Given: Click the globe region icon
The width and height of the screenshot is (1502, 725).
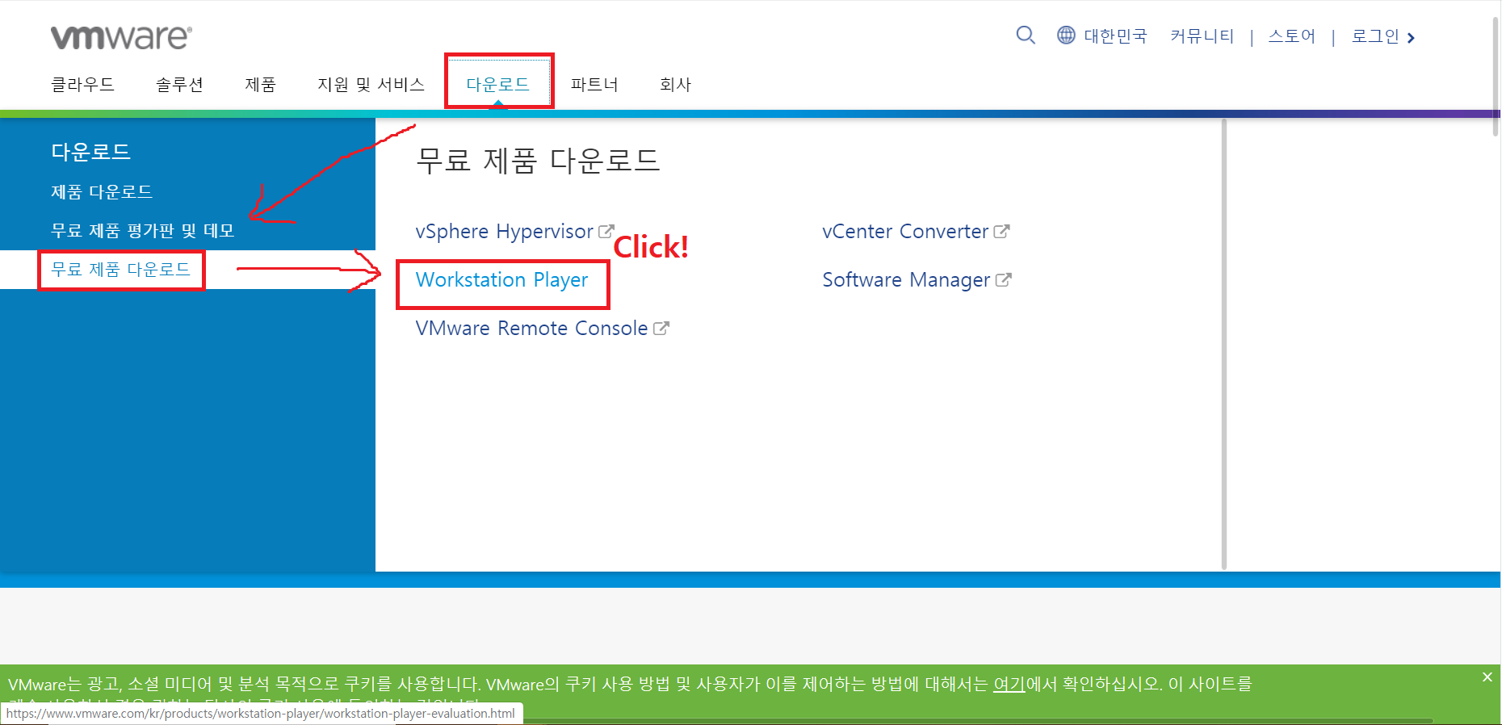Looking at the screenshot, I should [x=1066, y=36].
